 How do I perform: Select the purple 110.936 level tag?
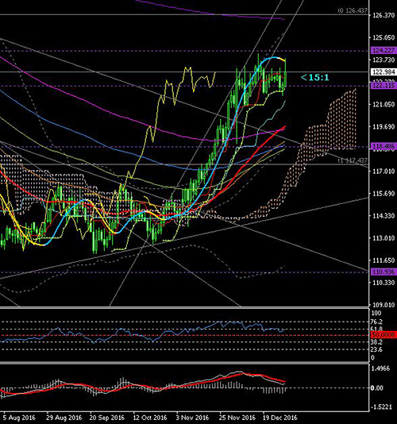(384, 272)
